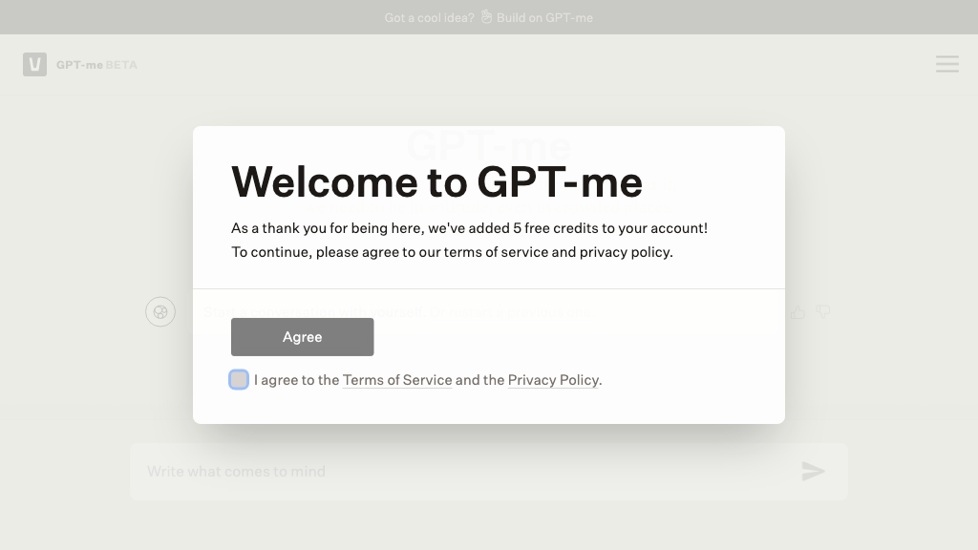Click the hand emoji in the banner
This screenshot has height=550, width=978.
(485, 16)
